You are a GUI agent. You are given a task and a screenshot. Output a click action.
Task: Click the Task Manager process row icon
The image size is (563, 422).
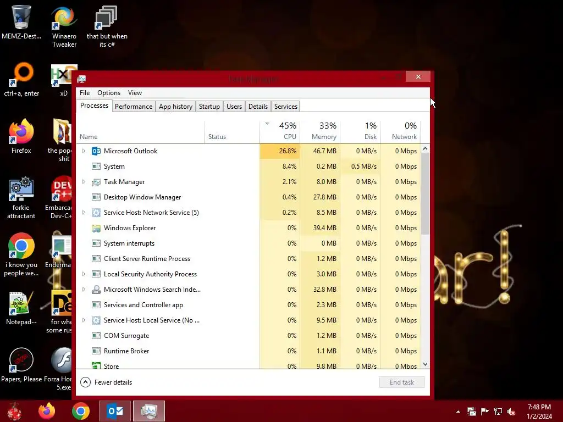click(x=96, y=182)
